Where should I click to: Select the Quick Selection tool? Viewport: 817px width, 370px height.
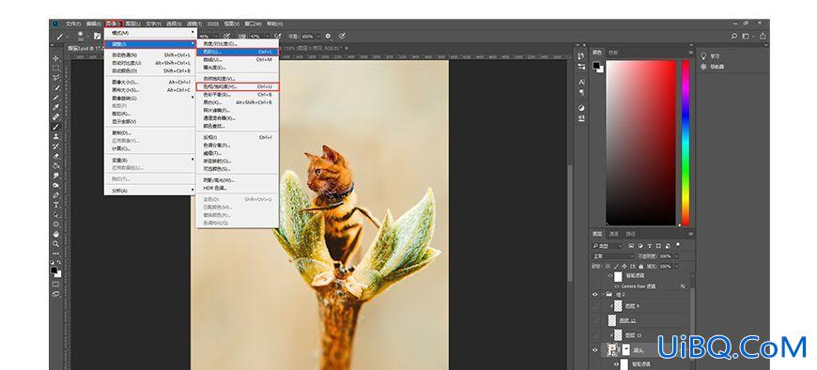[x=55, y=87]
